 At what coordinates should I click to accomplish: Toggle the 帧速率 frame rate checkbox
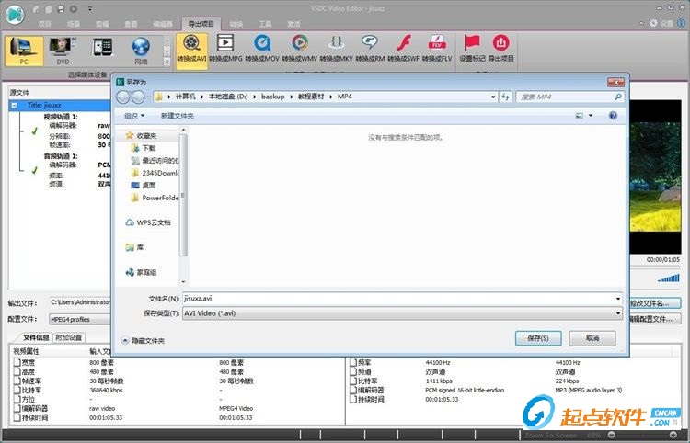17,381
